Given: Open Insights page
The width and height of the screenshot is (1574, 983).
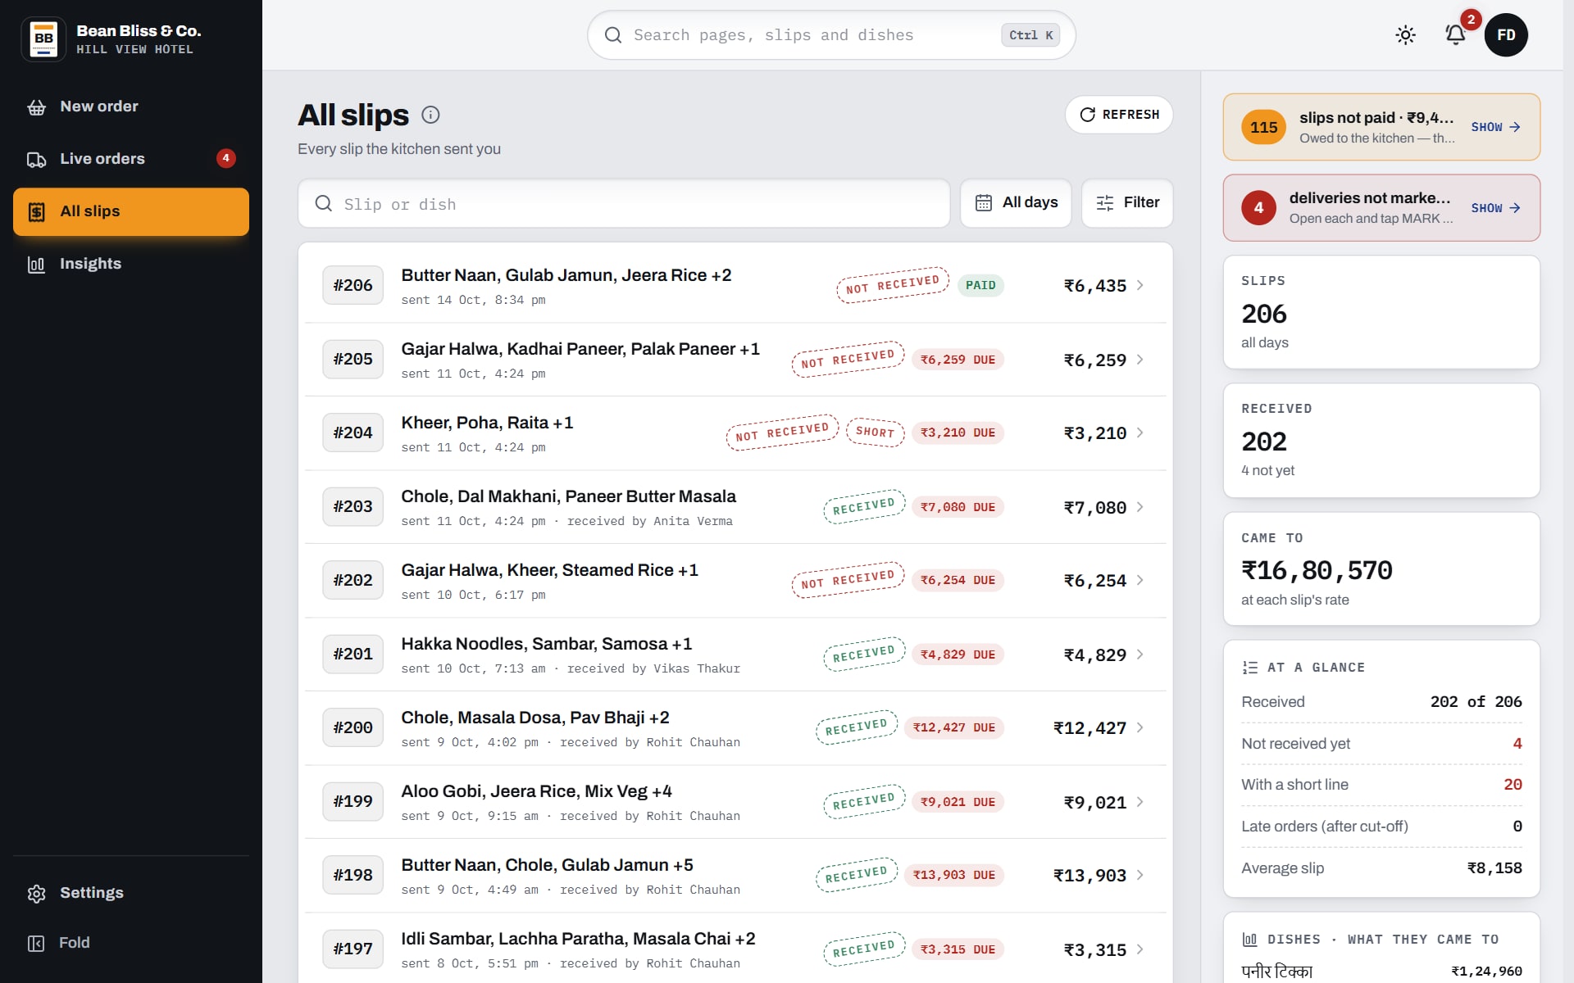Looking at the screenshot, I should point(131,264).
